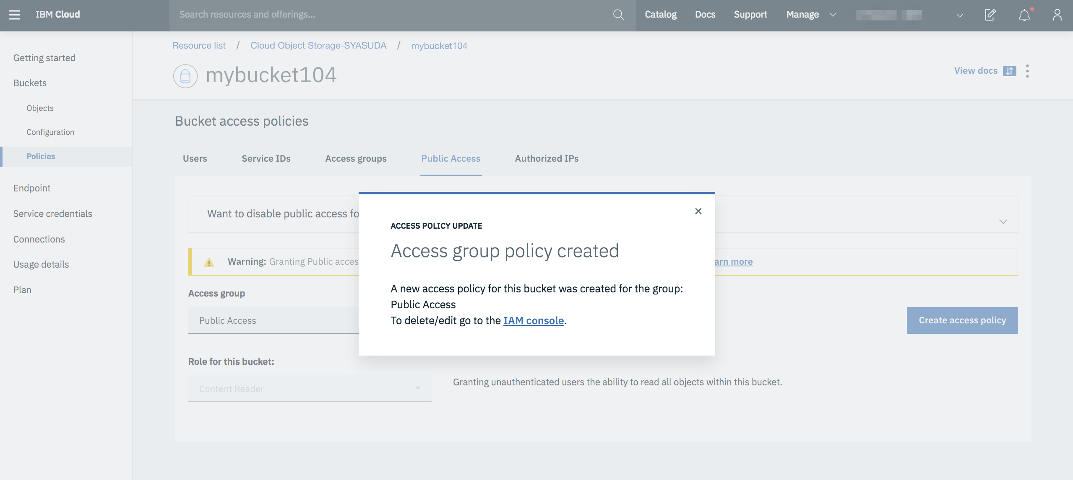The image size is (1073, 480).
Task: Open the Content Reader role dropdown
Action: 310,388
